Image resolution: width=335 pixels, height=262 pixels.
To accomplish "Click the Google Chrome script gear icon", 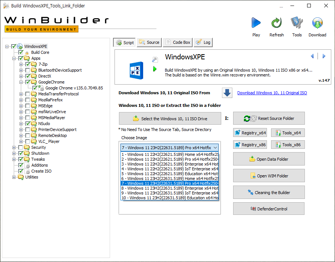I will (41, 88).
